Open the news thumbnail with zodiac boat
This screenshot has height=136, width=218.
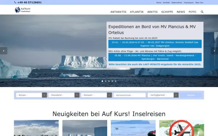point(133,128)
